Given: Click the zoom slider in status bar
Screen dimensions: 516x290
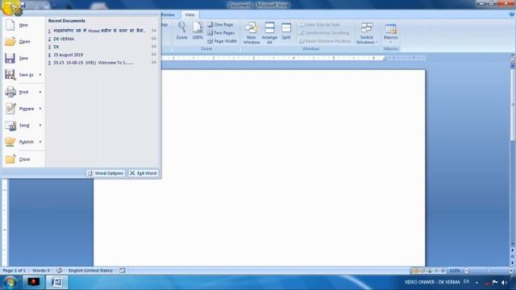Looking at the screenshot, I should (x=489, y=271).
